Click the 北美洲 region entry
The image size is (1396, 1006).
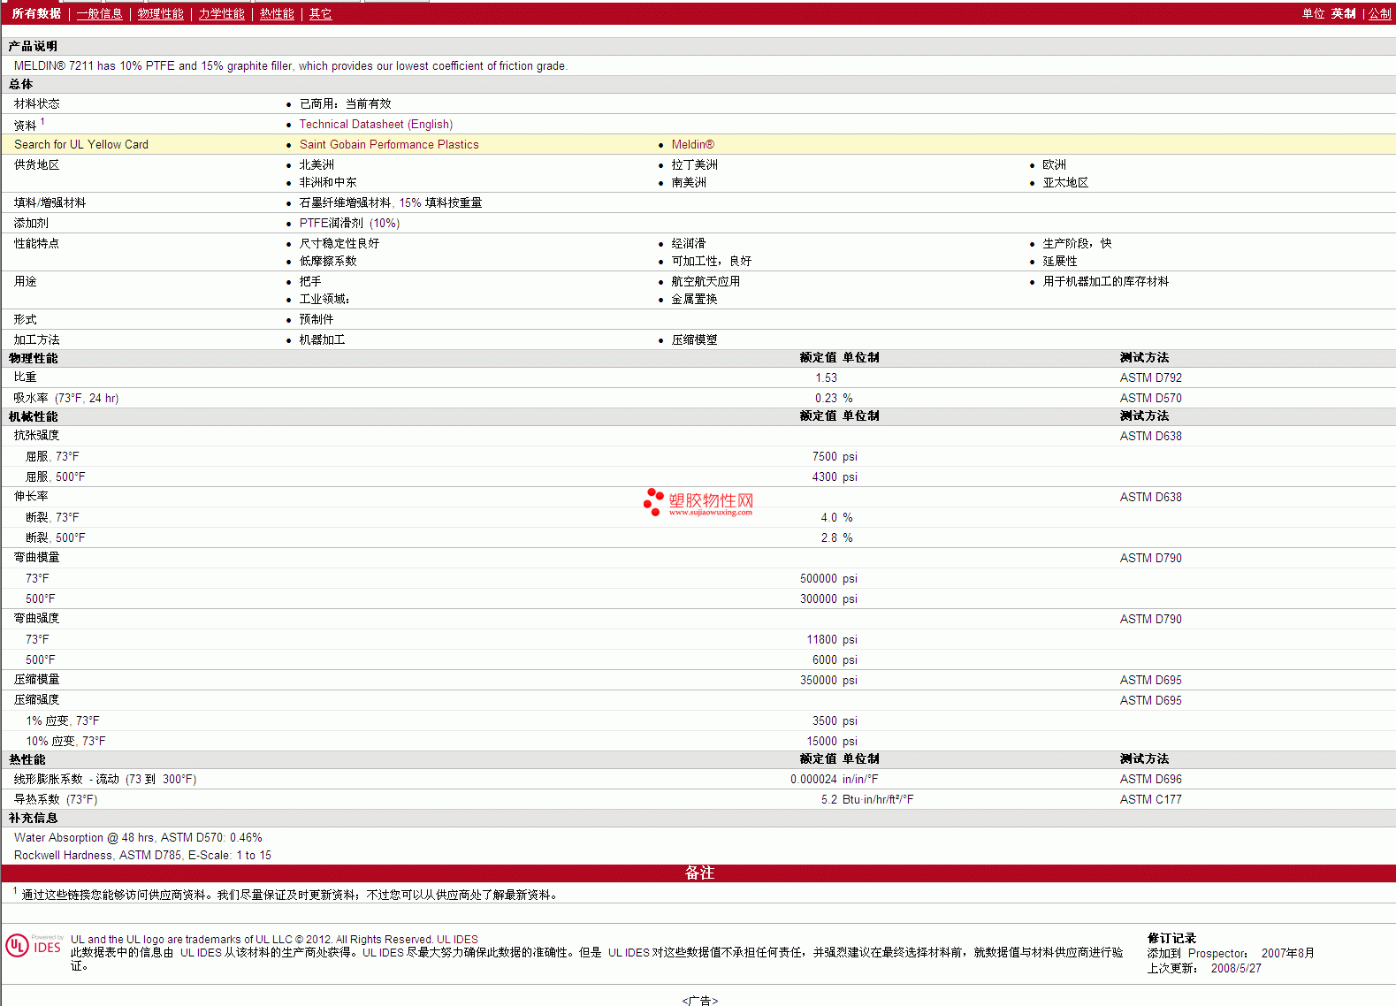click(x=317, y=165)
